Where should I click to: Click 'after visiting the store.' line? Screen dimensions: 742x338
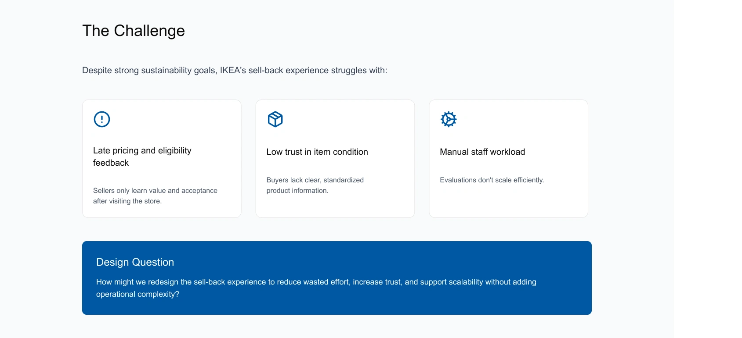click(x=127, y=201)
